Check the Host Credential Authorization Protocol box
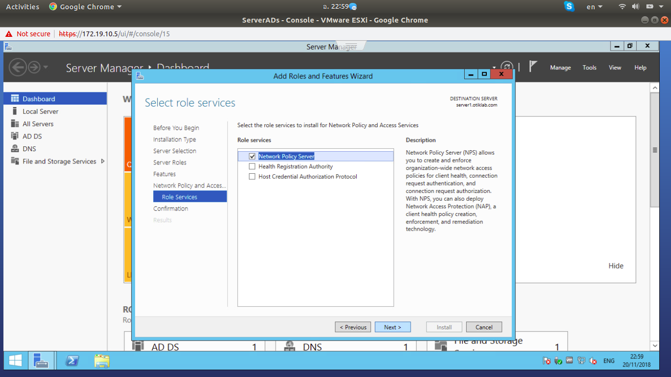Viewport: 671px width, 377px height. point(252,177)
